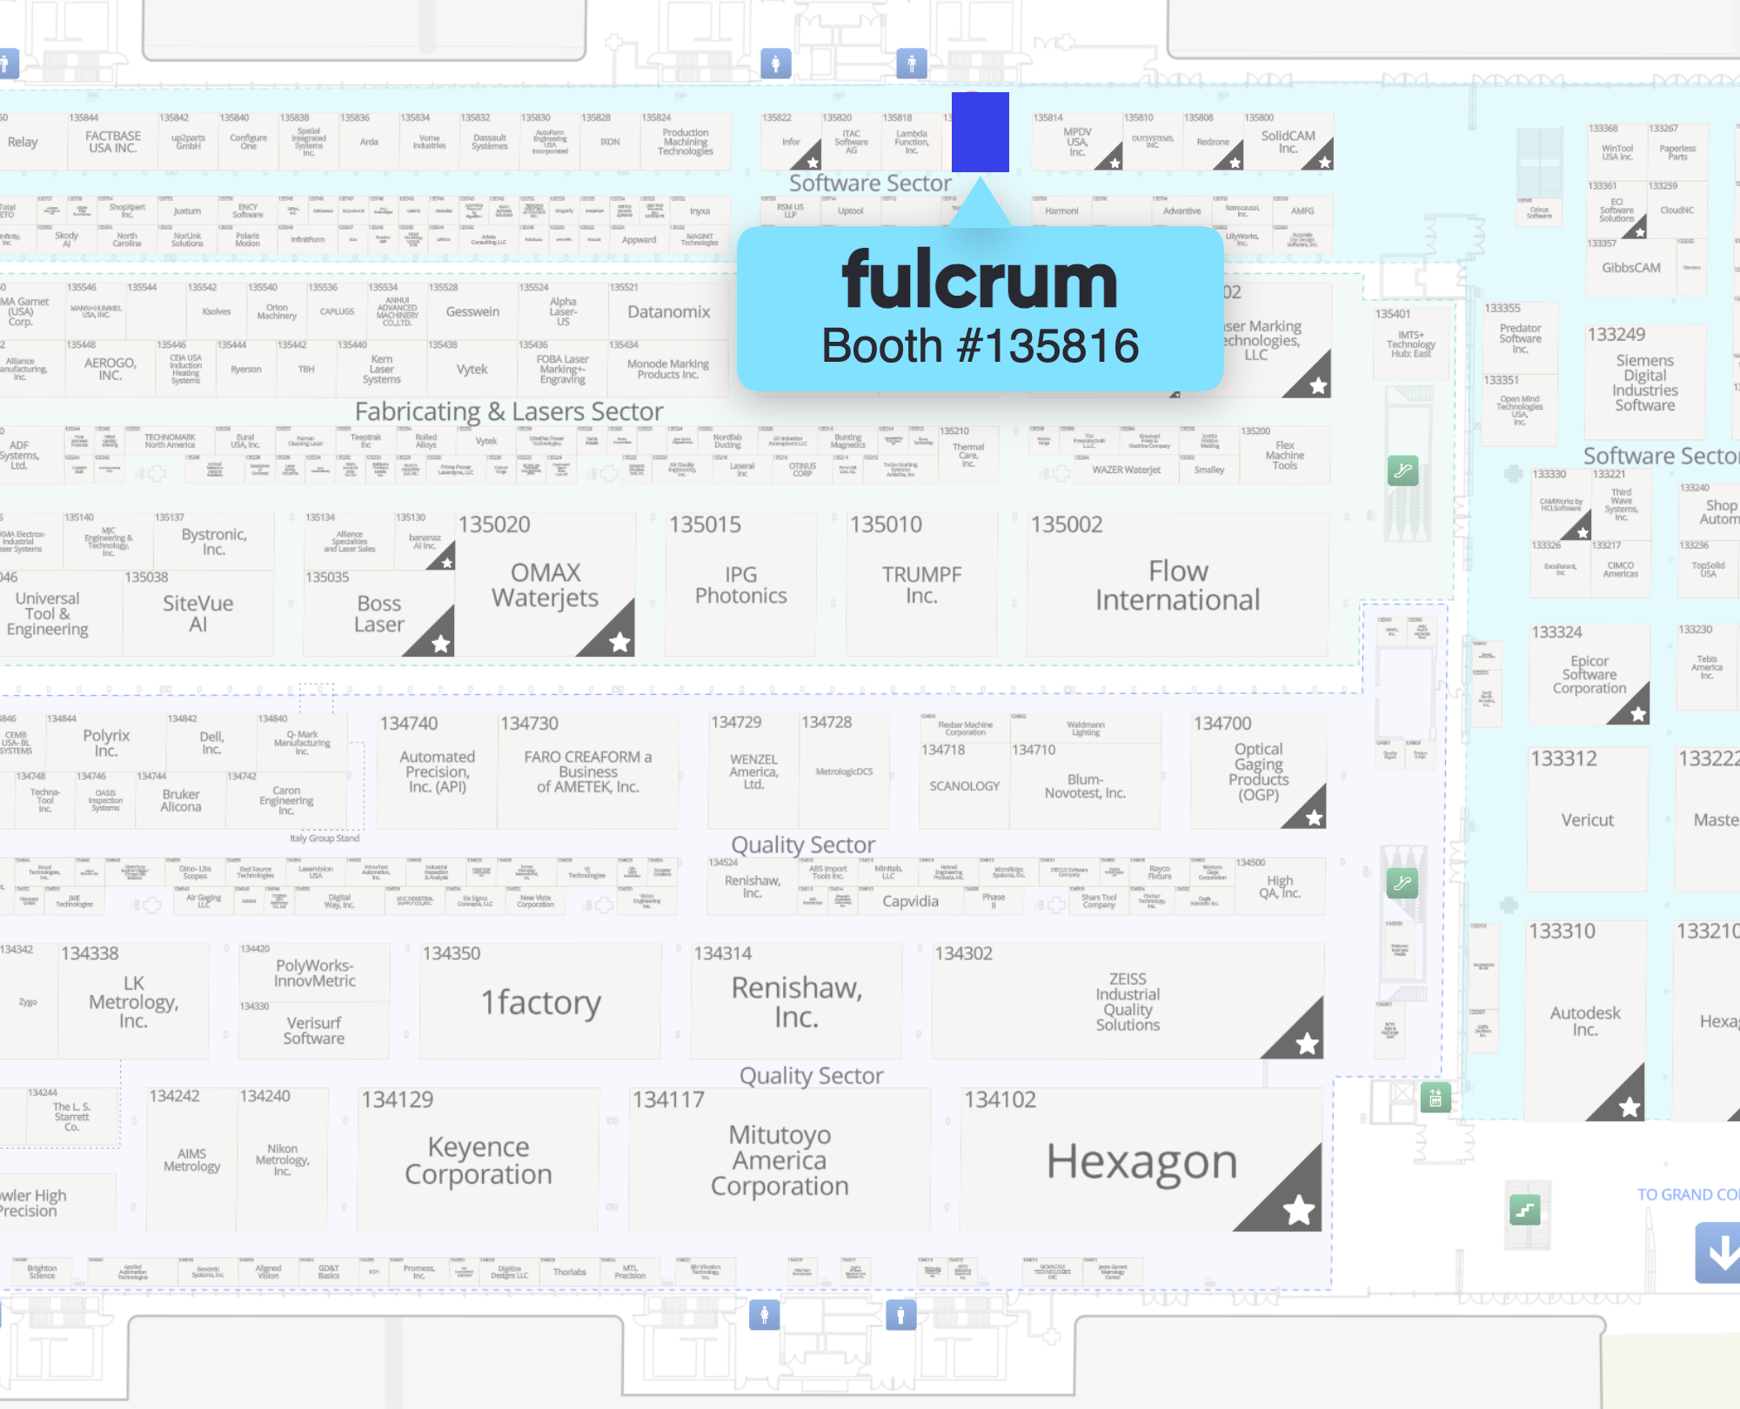The height and width of the screenshot is (1409, 1740).
Task: Select Production Machining Technologies booth
Action: click(685, 141)
